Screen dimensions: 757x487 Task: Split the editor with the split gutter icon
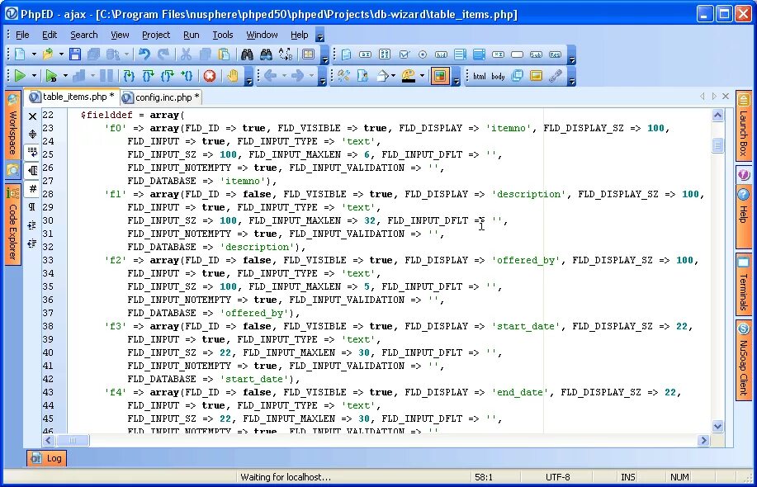32,135
